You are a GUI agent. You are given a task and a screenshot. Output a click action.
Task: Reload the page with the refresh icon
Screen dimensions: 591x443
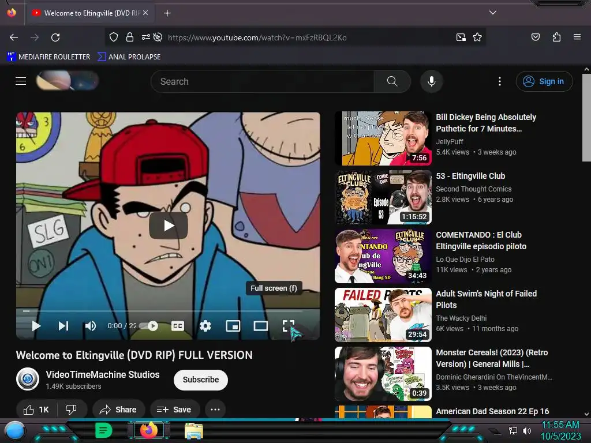coord(55,37)
